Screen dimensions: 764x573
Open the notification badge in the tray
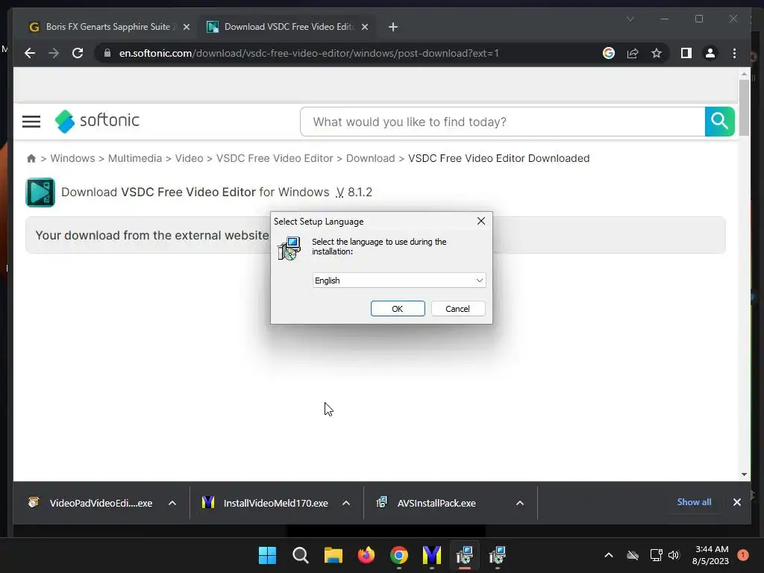pos(742,555)
